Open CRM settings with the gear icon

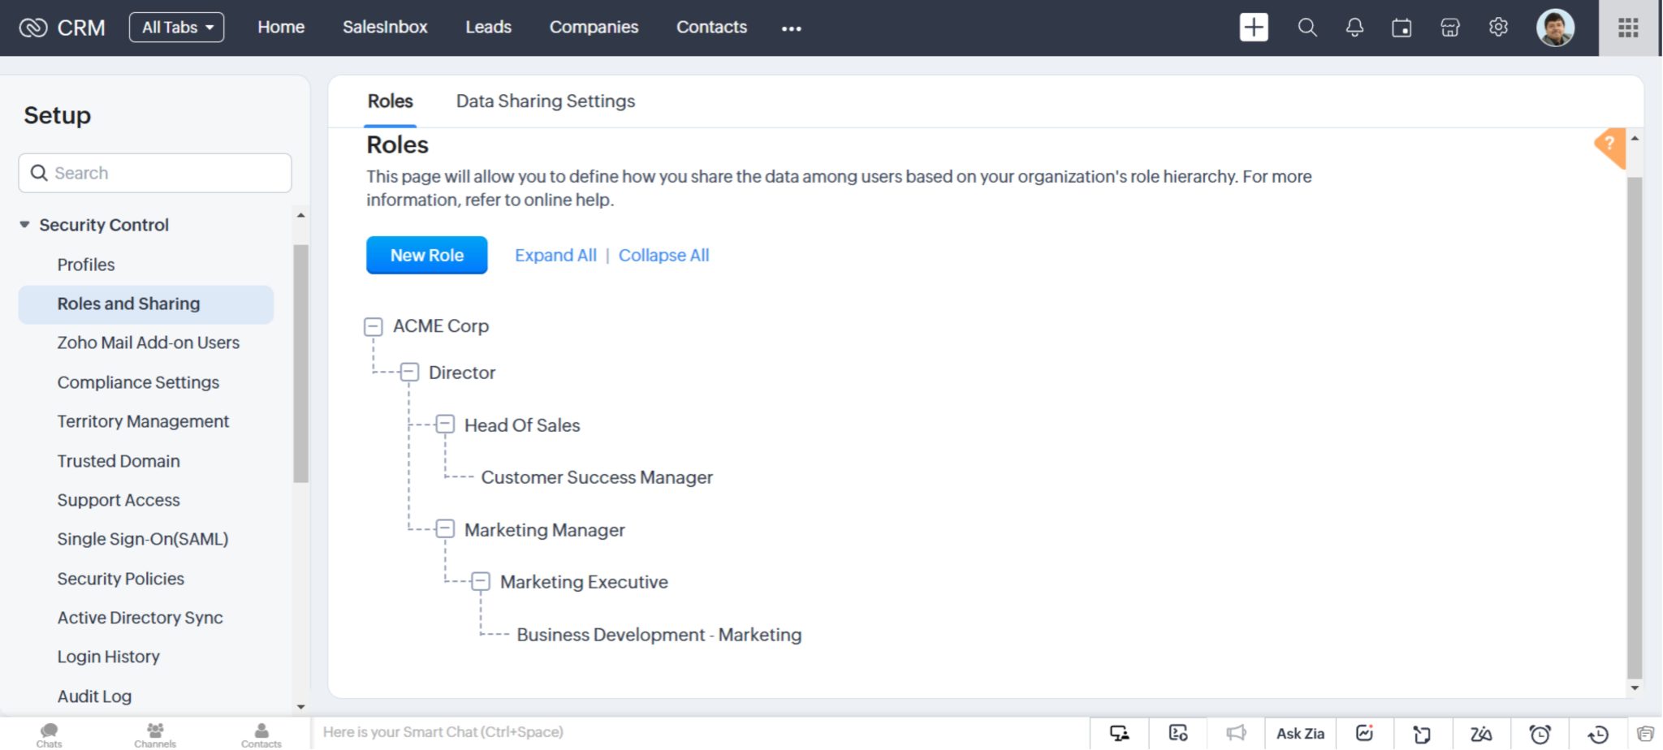1498,27
